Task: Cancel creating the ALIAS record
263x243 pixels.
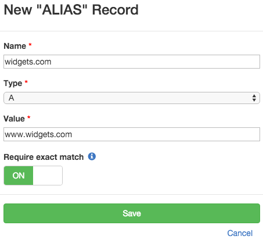Action: [x=240, y=233]
